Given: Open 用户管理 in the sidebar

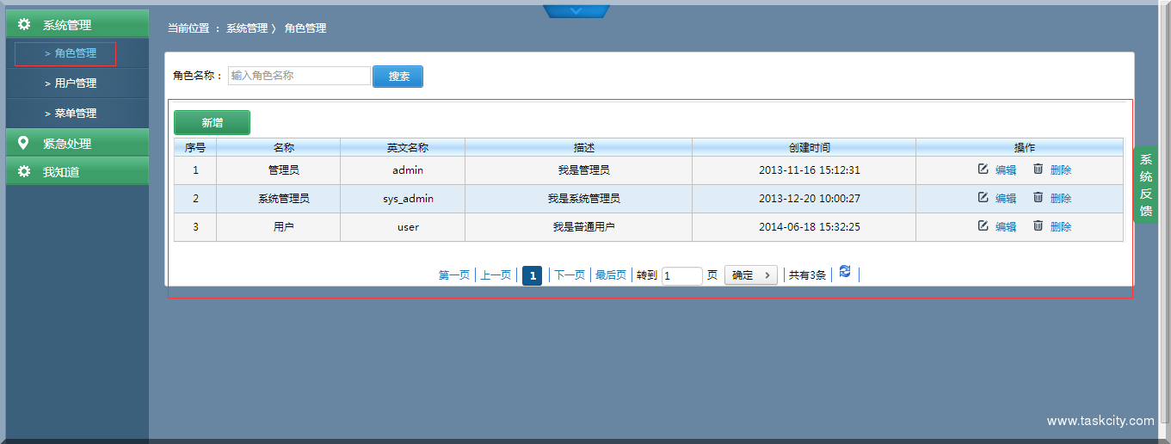Looking at the screenshot, I should [75, 83].
